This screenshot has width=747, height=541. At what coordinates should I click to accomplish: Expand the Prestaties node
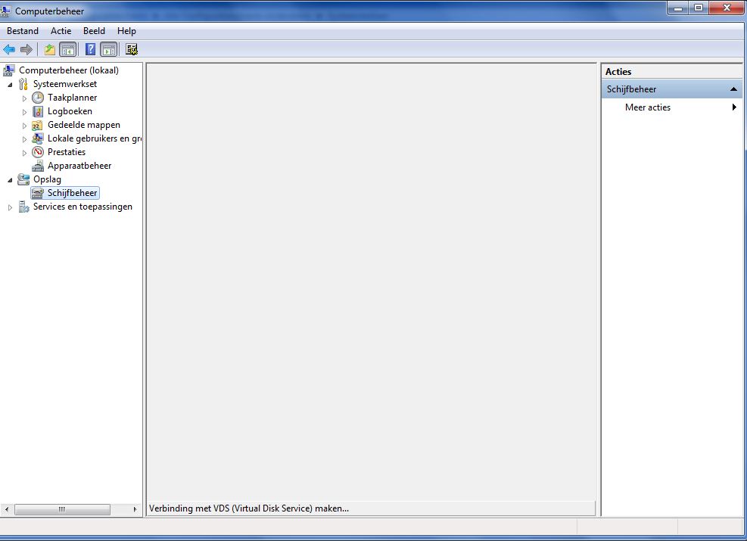click(x=24, y=153)
